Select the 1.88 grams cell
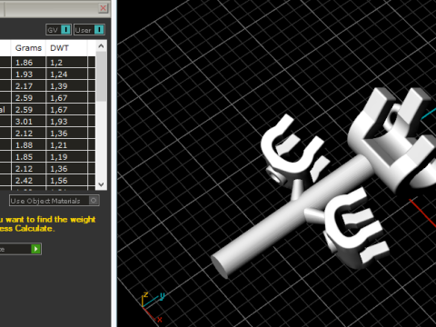436x327 pixels. click(x=28, y=145)
